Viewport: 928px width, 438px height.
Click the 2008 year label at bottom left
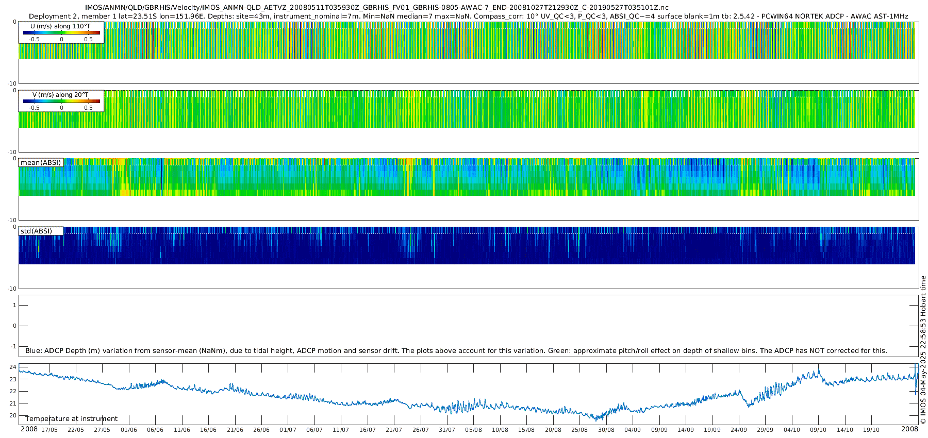pyautogui.click(x=29, y=429)
